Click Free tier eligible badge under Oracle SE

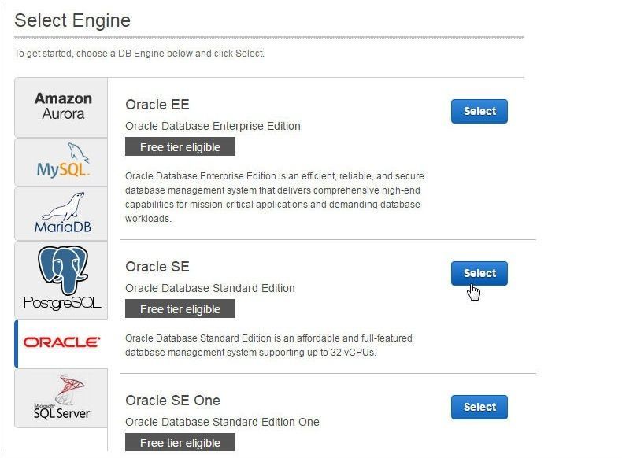(180, 309)
